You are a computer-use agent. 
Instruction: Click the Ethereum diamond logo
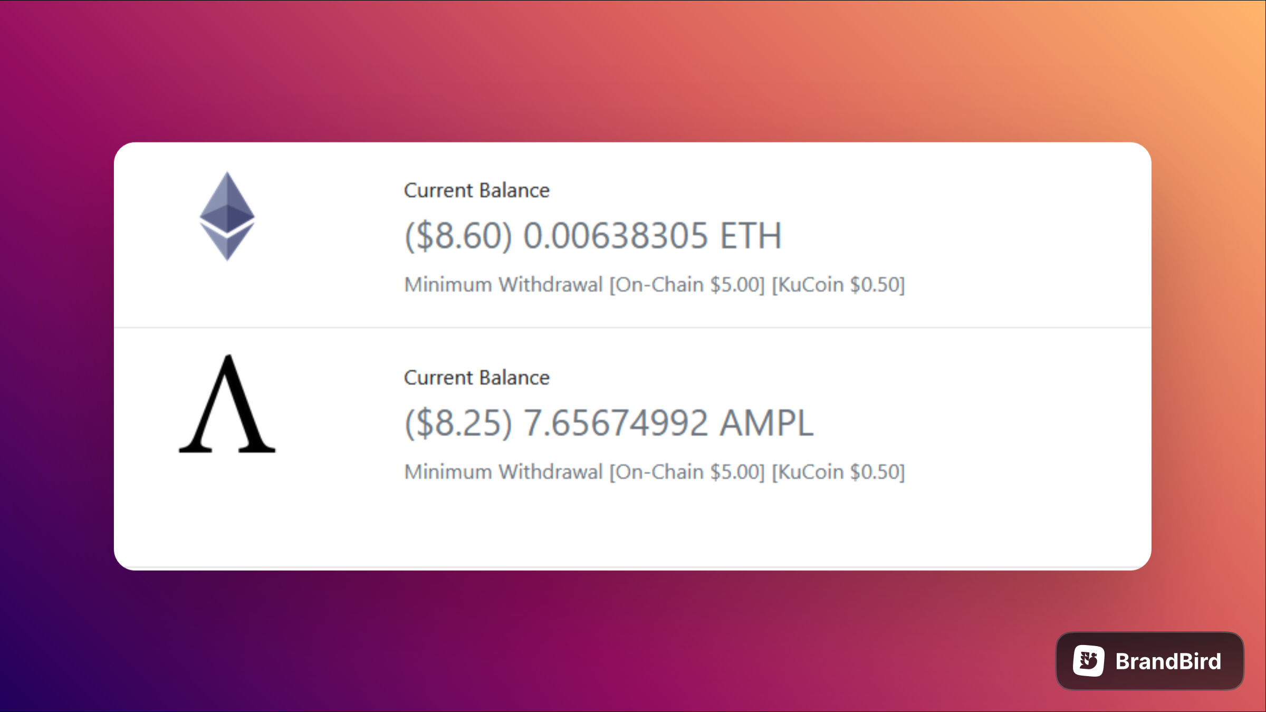point(227,216)
